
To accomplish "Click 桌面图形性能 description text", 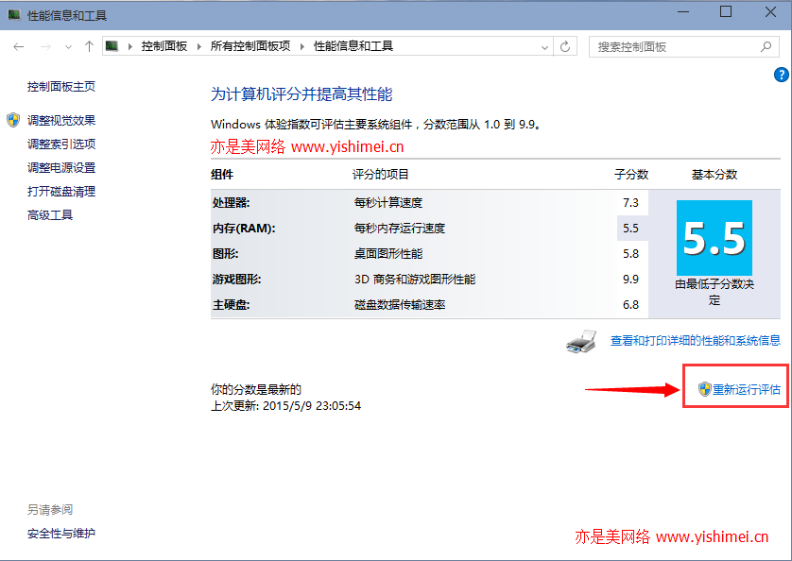I will pyautogui.click(x=387, y=254).
